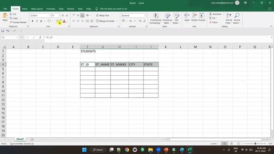Increase indent in the Alignment group
This screenshot has width=274, height=154.
click(x=92, y=21)
